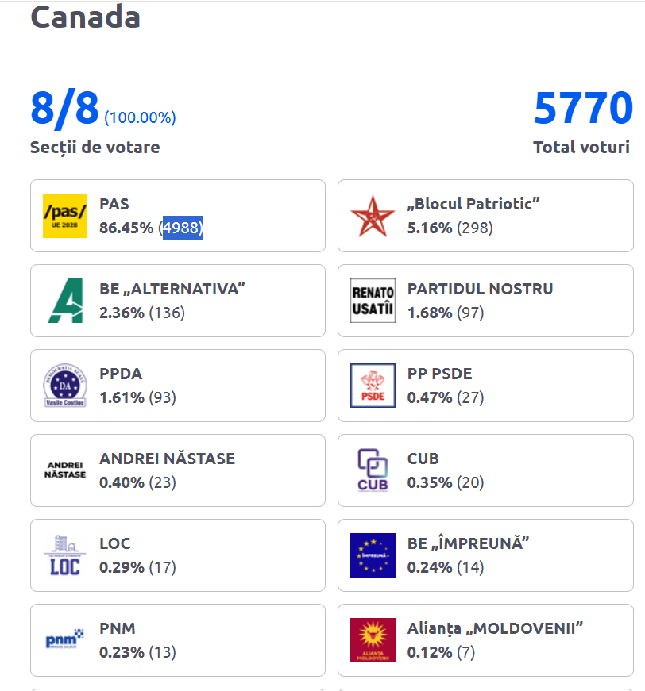The width and height of the screenshot is (645, 691).
Task: Click the PSDE red rose logo
Action: (373, 386)
